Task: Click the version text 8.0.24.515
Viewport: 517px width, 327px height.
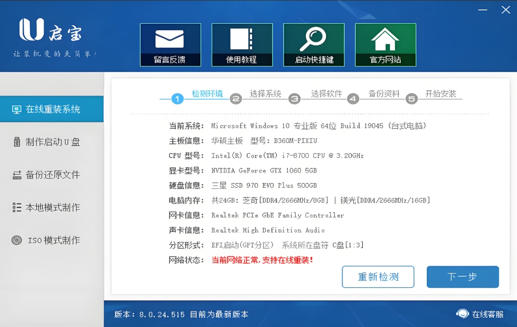Action: (x=162, y=314)
